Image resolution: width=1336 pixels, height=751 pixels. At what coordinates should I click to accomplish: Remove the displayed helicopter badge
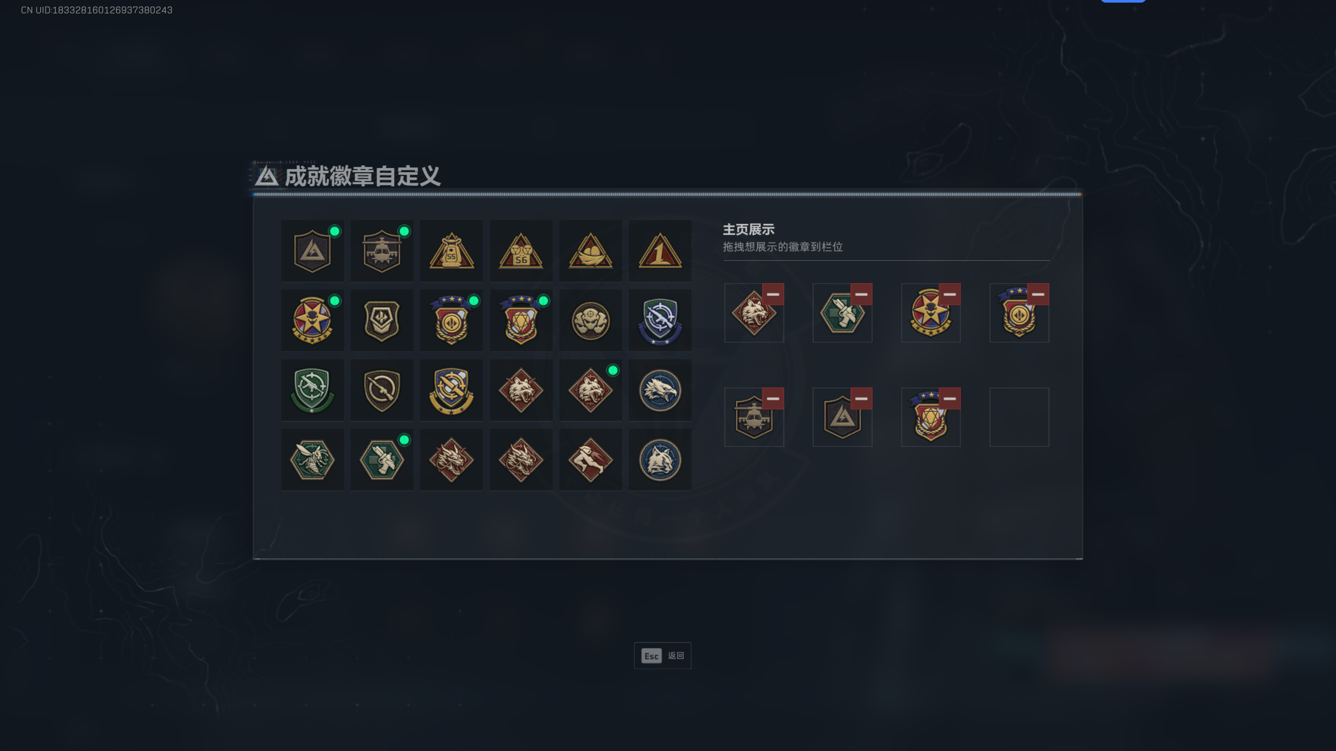(x=773, y=398)
